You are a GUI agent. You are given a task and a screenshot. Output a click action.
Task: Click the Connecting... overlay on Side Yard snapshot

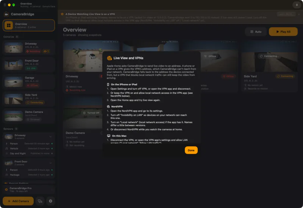(269, 56)
